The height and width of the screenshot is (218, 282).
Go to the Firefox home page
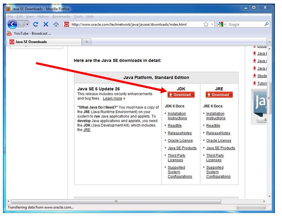[56, 25]
